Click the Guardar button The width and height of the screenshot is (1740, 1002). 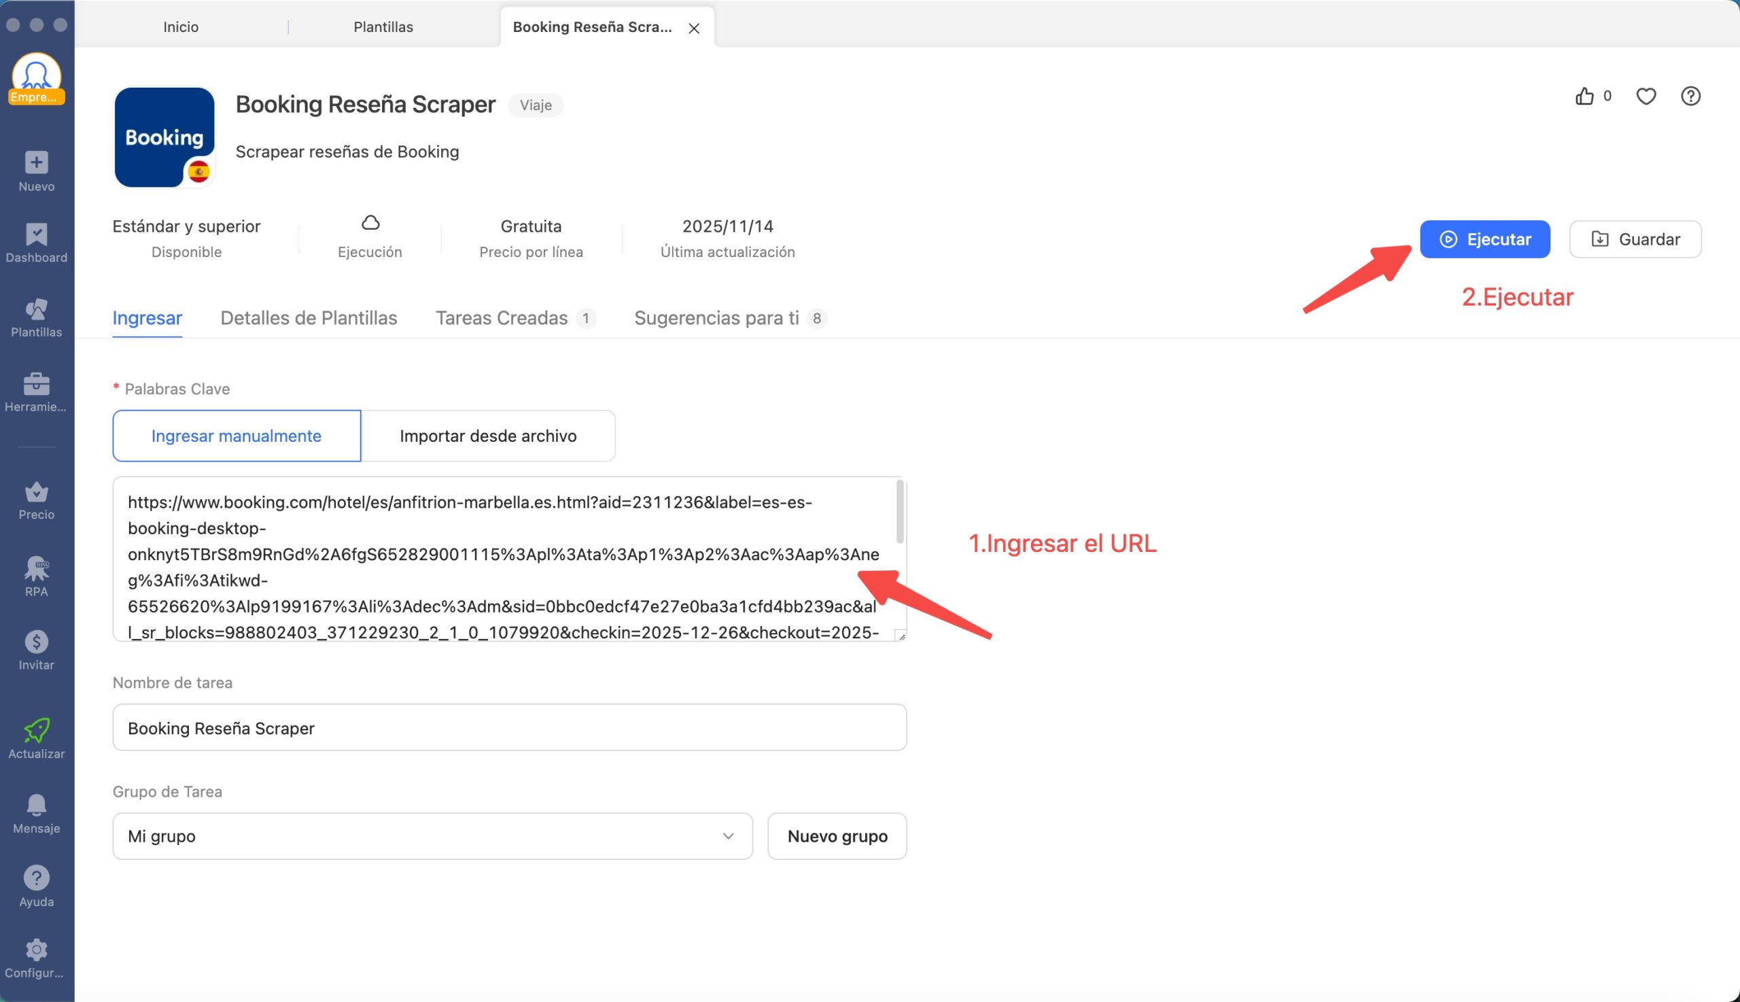(1635, 239)
